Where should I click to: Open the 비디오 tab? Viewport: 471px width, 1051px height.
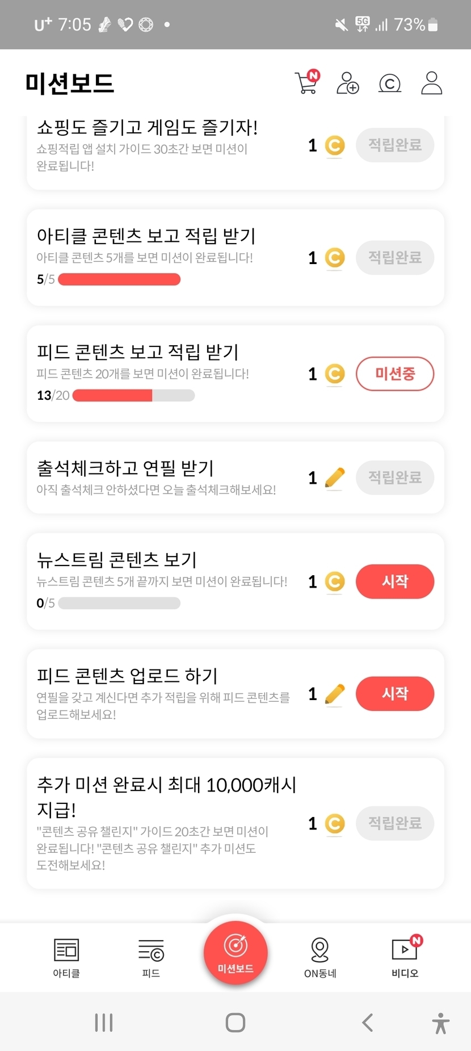[405, 958]
